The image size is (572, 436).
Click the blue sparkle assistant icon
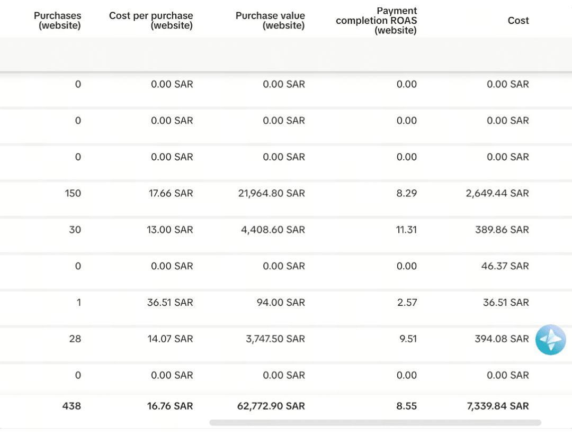click(x=550, y=340)
